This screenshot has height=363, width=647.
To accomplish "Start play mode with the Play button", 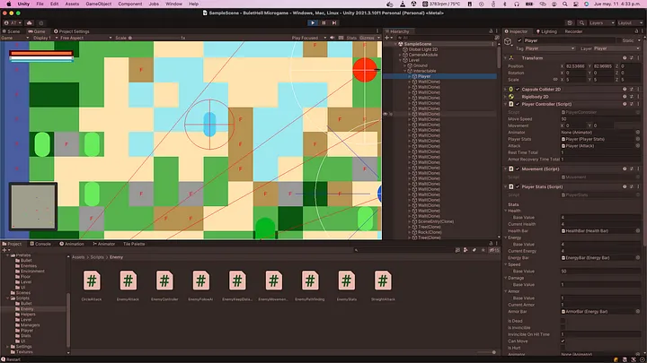I will point(313,23).
